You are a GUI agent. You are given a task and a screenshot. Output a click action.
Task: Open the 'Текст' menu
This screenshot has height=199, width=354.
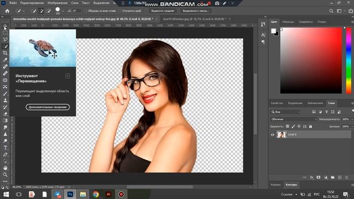(x=86, y=3)
